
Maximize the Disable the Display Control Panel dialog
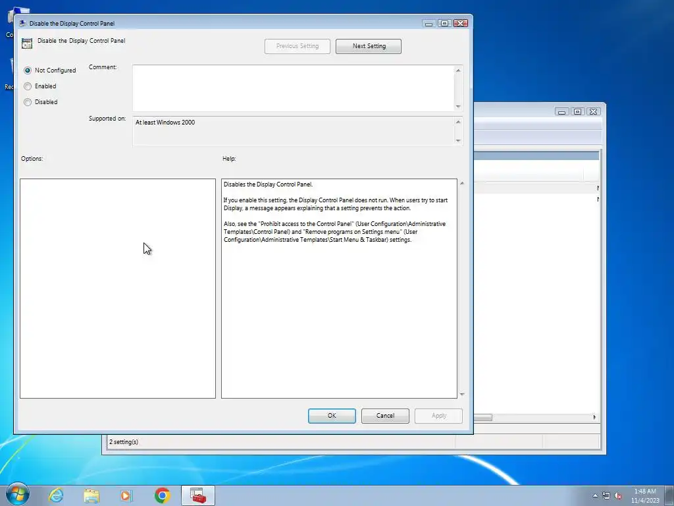point(444,23)
